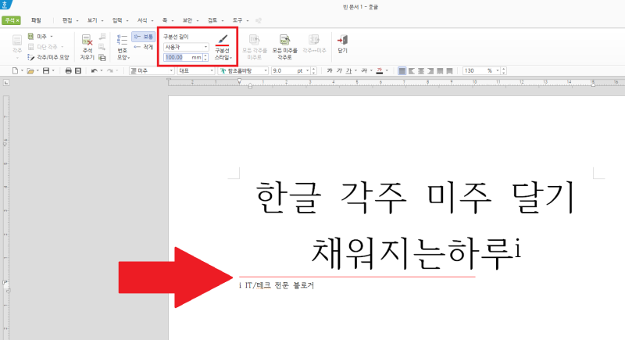The width and height of the screenshot is (625, 340).
Task: Open 번호 모양 numbering style menu
Action: coord(123,47)
